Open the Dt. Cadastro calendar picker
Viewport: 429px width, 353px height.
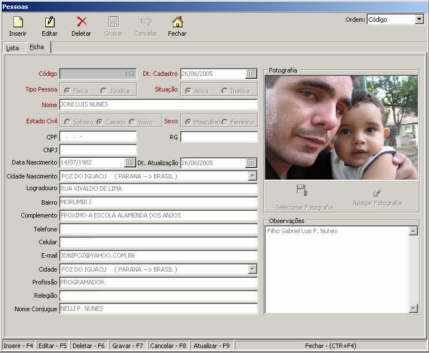251,74
